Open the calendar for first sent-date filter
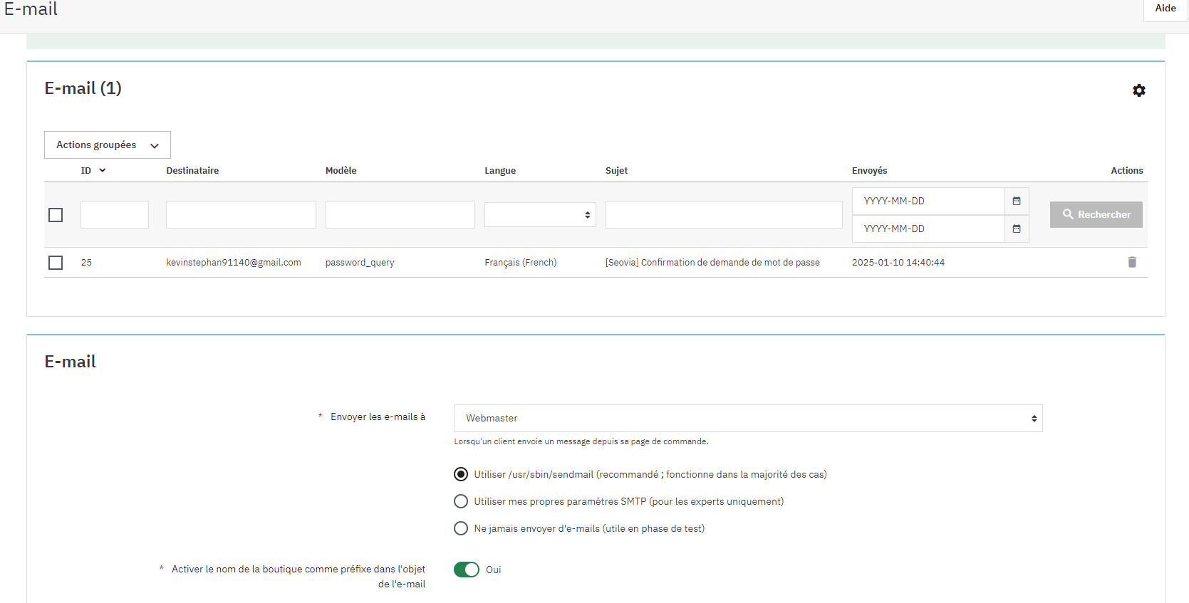 [1017, 201]
